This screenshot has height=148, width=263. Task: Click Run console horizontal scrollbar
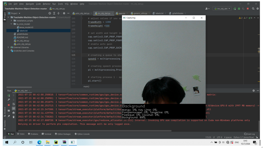point(95,131)
